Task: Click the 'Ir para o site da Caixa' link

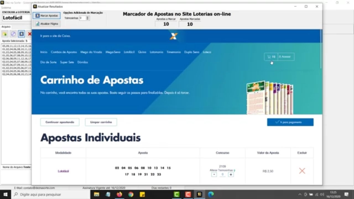Action: pos(55,36)
